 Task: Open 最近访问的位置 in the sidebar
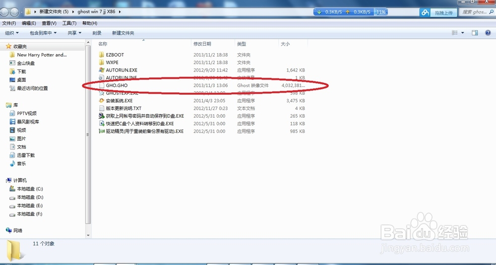(32, 88)
